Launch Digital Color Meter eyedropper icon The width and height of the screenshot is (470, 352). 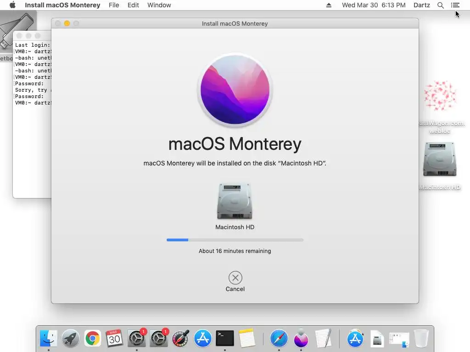[181, 339]
